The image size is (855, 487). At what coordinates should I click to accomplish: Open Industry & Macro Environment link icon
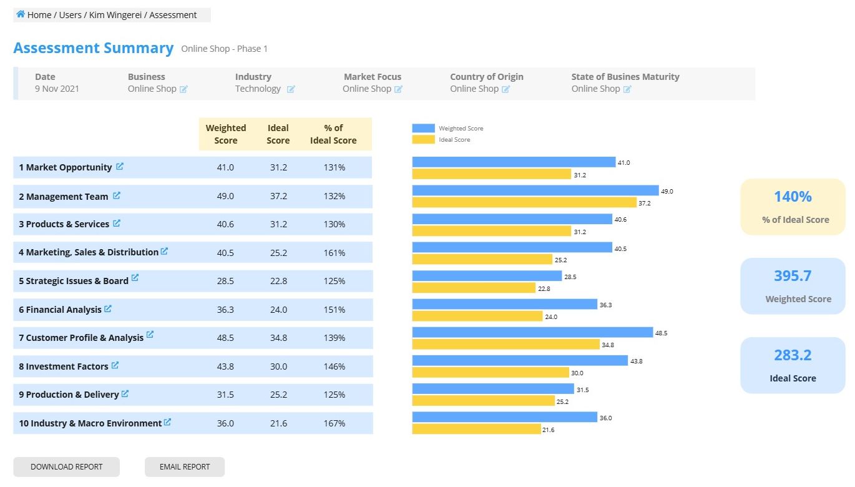(167, 422)
